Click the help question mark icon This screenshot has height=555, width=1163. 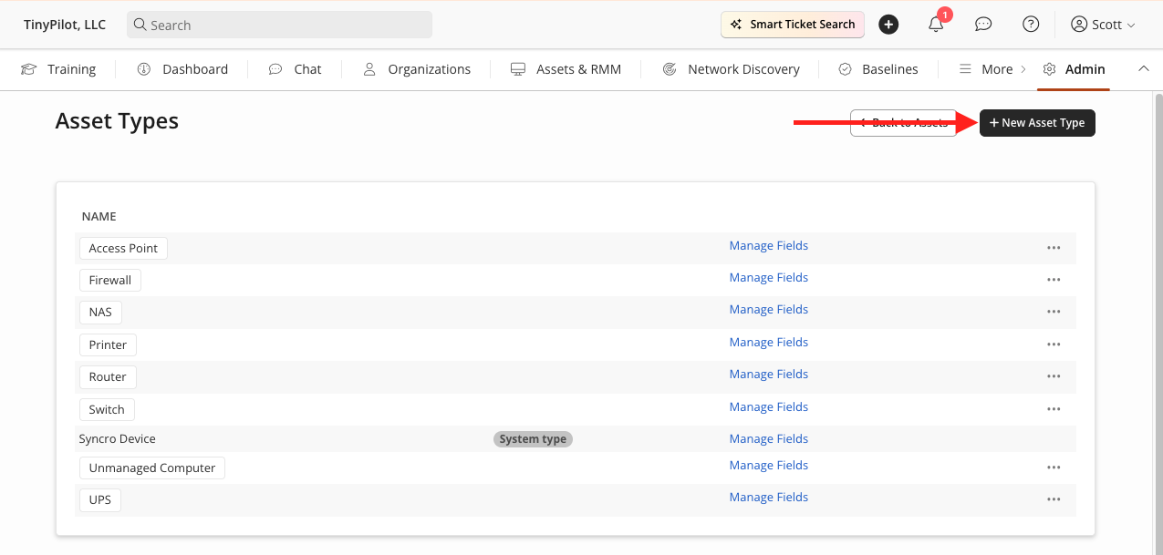[x=1030, y=25]
